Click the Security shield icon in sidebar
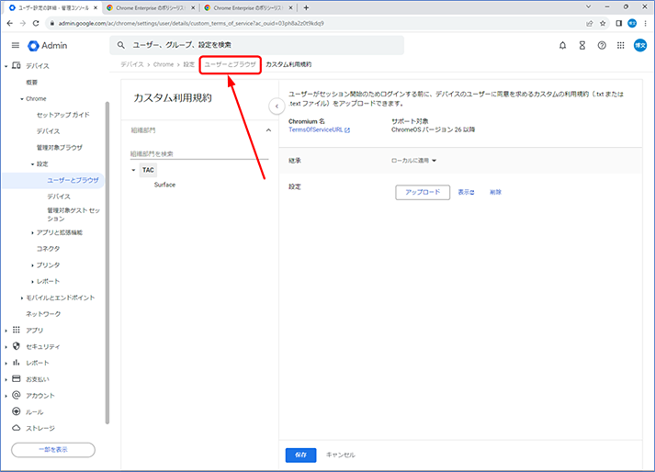The width and height of the screenshot is (655, 472). pos(17,346)
